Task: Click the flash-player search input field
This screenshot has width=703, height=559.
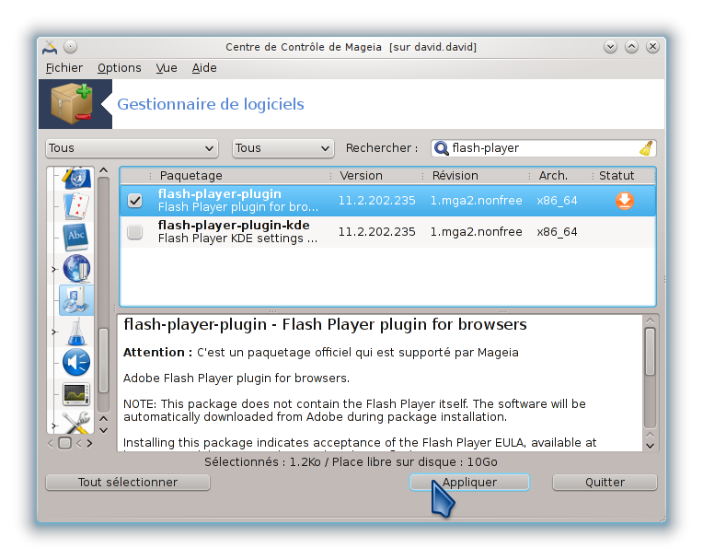Action: (544, 148)
